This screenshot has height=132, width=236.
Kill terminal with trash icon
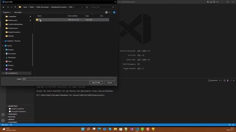point(228,81)
